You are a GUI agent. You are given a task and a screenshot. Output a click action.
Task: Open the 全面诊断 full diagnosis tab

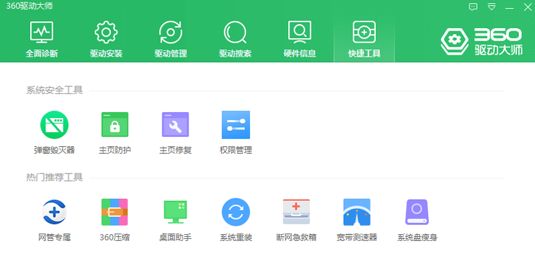tap(41, 39)
